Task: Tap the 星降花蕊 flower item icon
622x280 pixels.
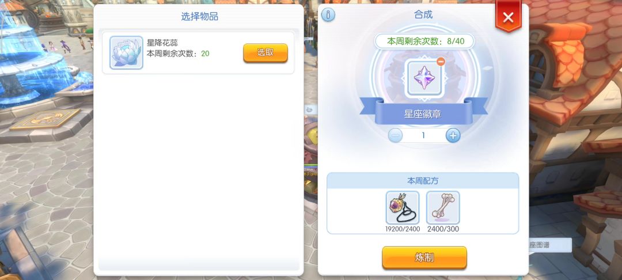Action: [x=126, y=53]
